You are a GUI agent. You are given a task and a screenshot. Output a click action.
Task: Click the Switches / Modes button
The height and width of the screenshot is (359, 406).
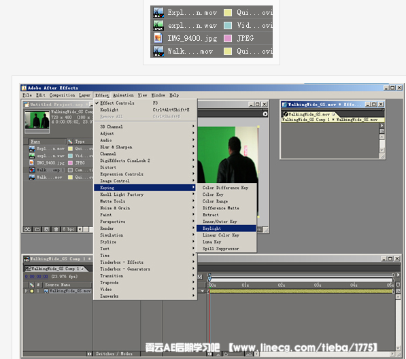114,354
